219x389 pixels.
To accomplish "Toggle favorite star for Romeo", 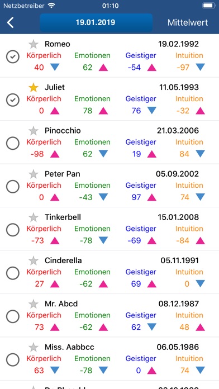I will [x=33, y=44].
